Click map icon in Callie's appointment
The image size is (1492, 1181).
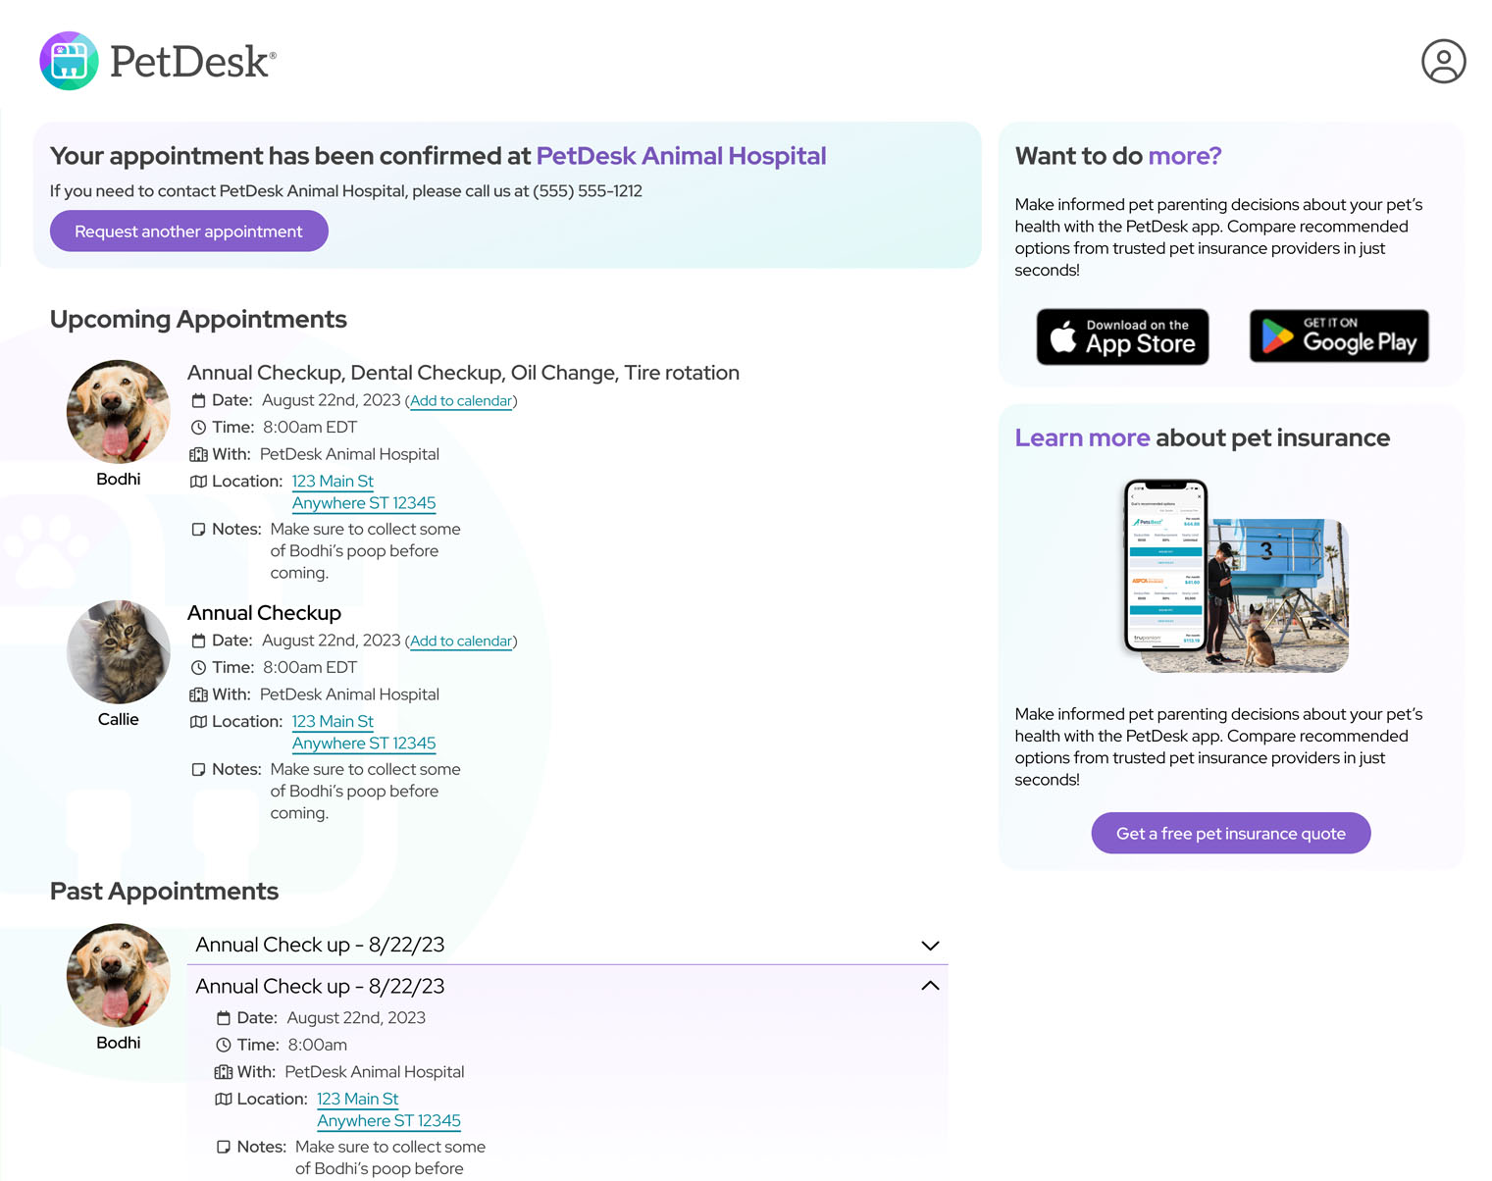[x=198, y=722]
